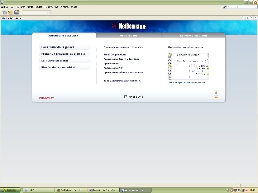This screenshot has width=258, height=193.
Task: Focus the quick search input field
Action: 242,7
